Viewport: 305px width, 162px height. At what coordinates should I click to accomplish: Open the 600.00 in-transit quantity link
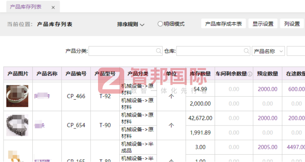(296, 89)
